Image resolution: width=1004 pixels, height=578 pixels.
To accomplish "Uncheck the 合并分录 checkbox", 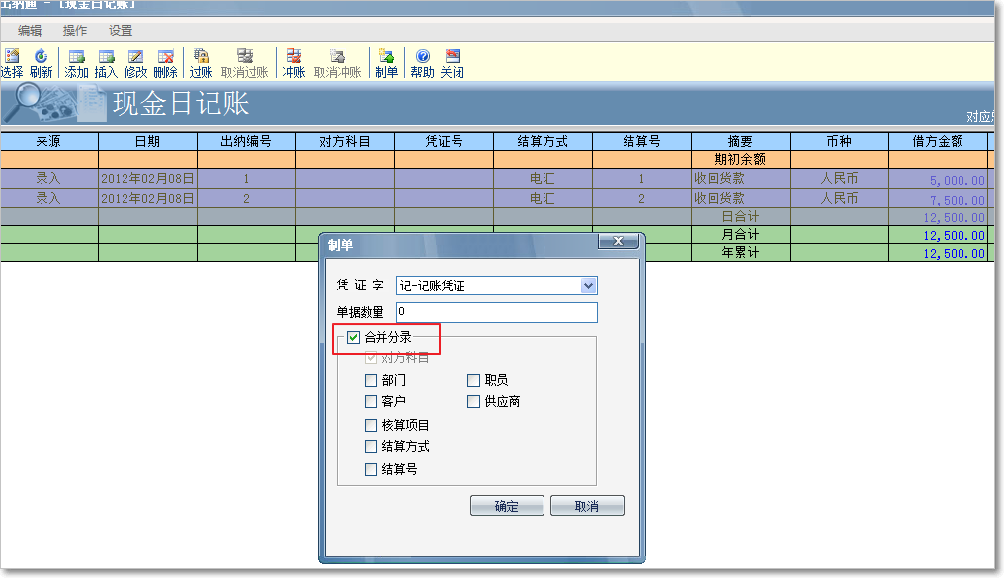I will (353, 338).
